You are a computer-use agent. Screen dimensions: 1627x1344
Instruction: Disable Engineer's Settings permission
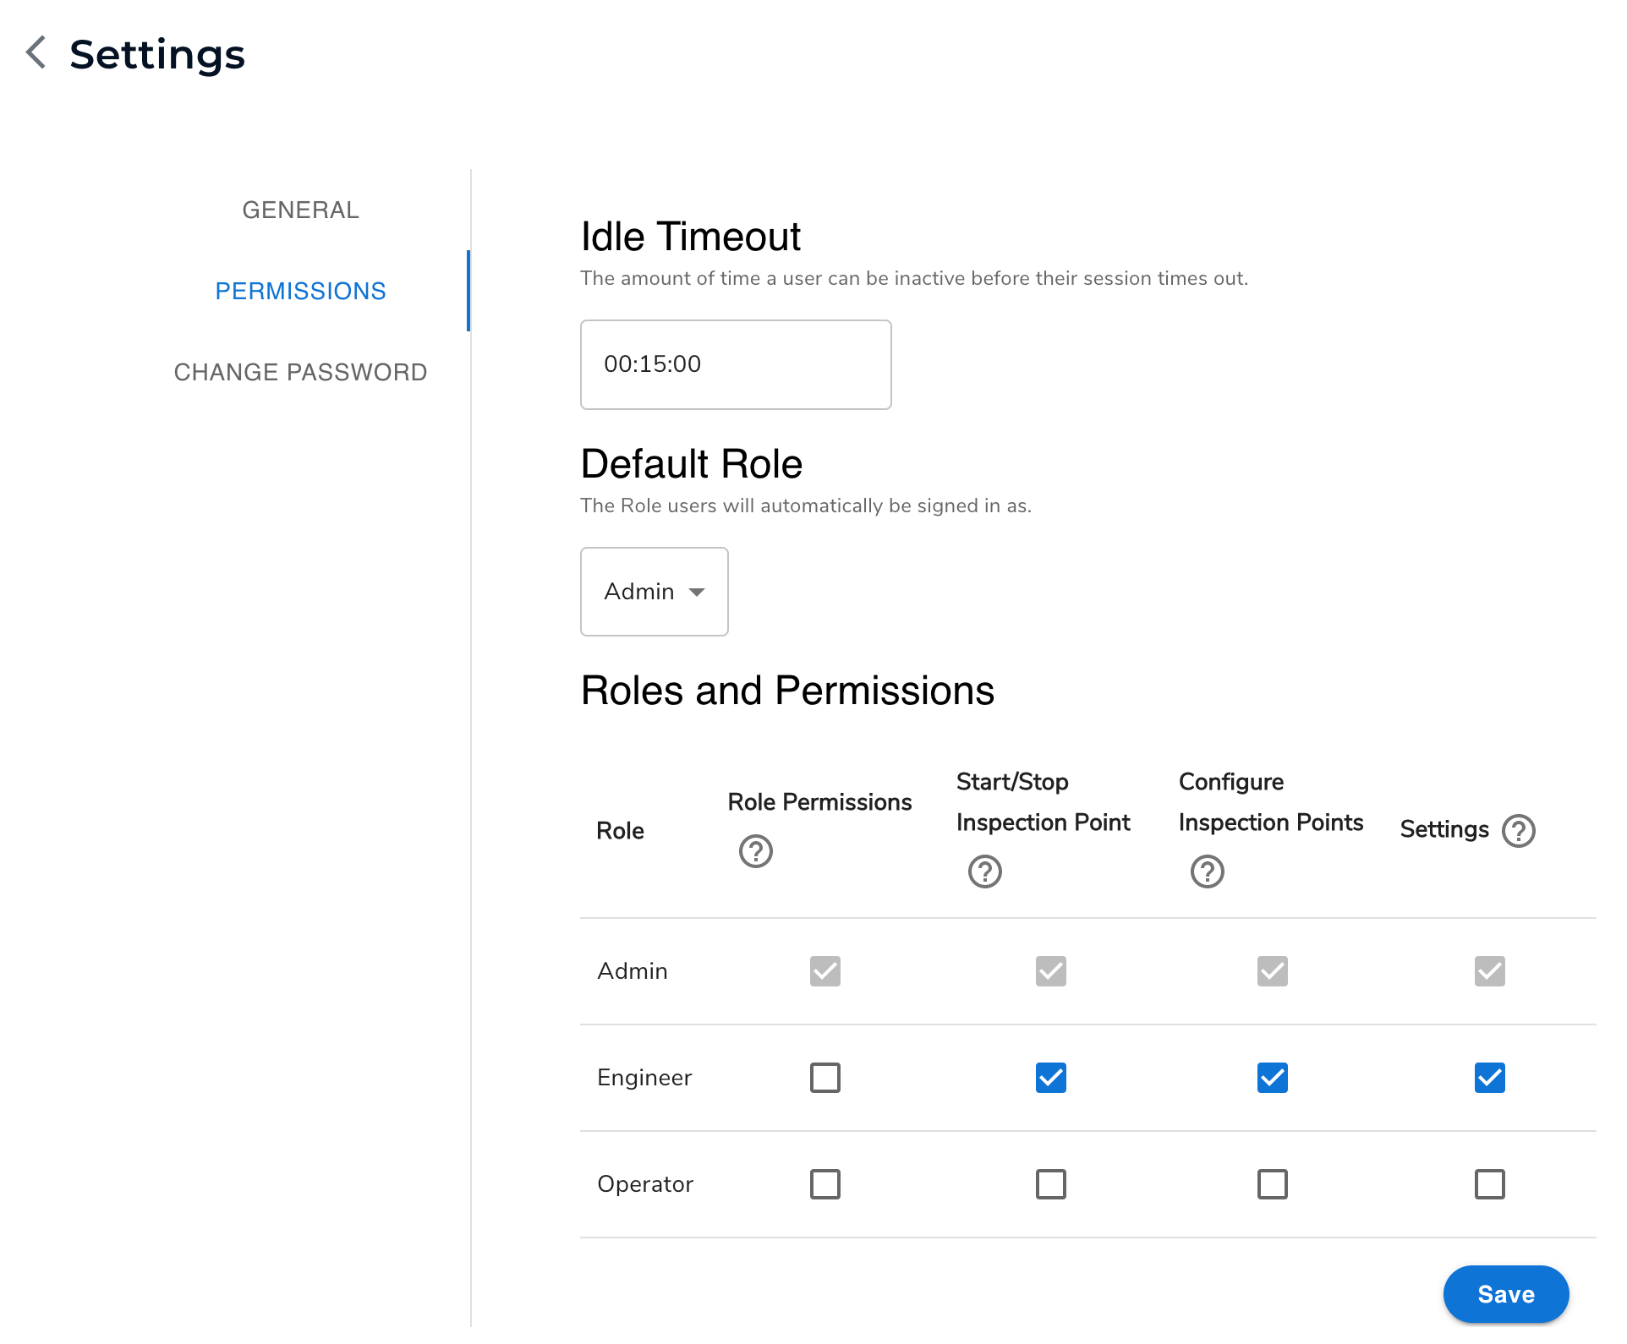(1489, 1077)
